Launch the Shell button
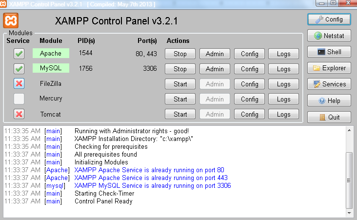The height and width of the screenshot is (220, 357). click(329, 52)
